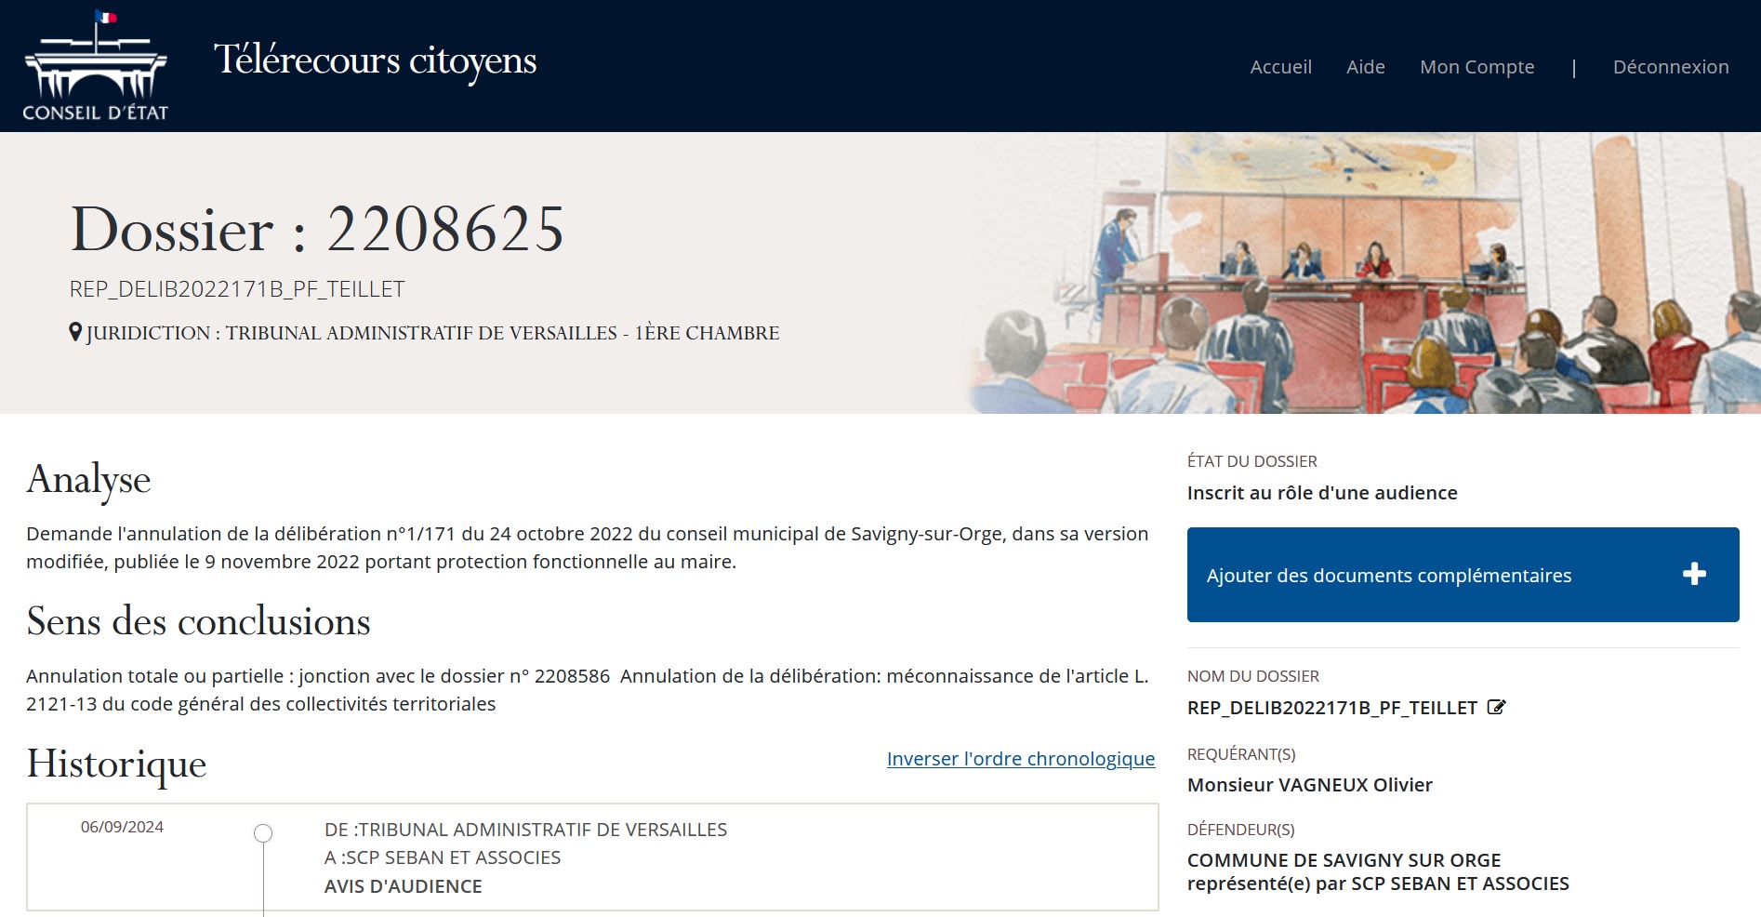Click the Télérecours citoyens site title
The width and height of the screenshot is (1761, 917).
[375, 60]
